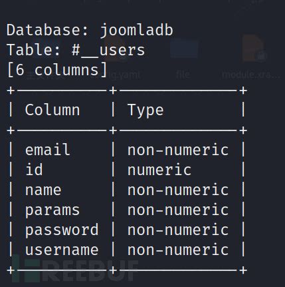The image size is (285, 287).
Task: Click the 'params' column name
Action: click(52, 211)
